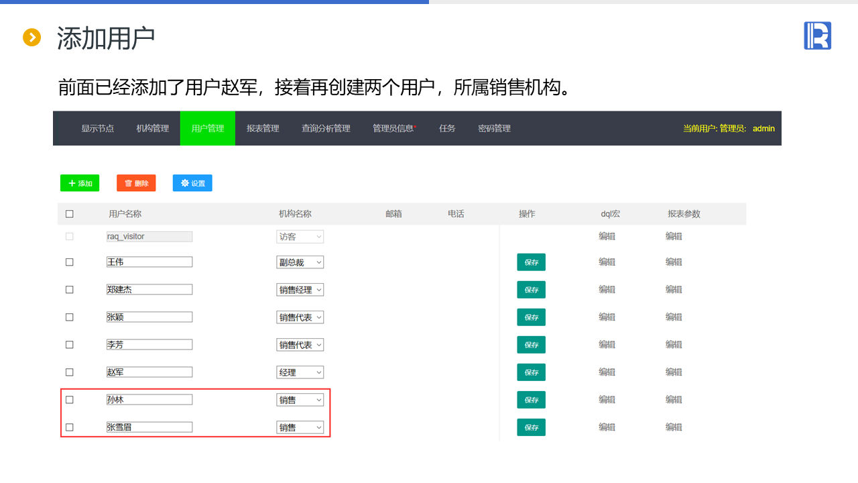Screen dimensions: 858x483
Task: Save the 张颖 user row
Action: [x=532, y=317]
